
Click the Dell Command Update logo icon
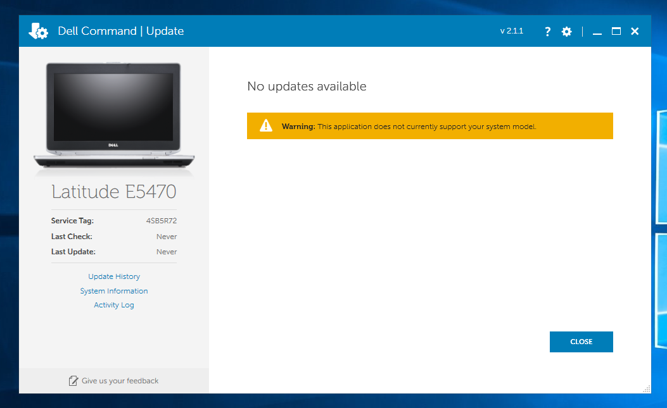(x=38, y=31)
